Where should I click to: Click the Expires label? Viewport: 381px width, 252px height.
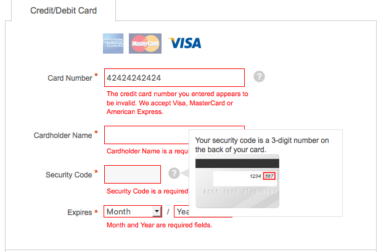pos(79,212)
